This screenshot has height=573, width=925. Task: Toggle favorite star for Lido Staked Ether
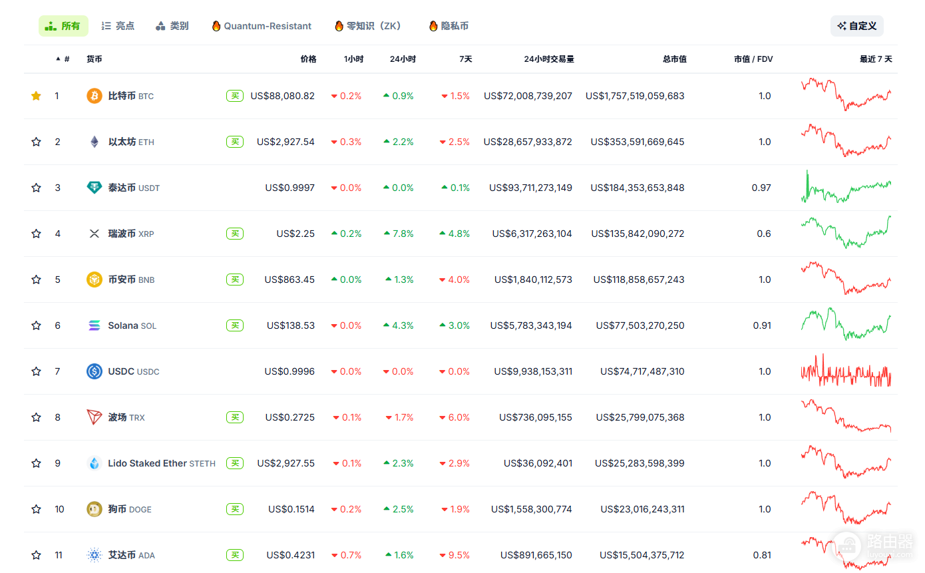(x=36, y=463)
